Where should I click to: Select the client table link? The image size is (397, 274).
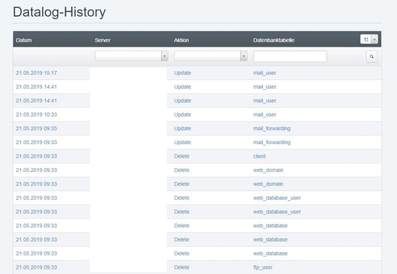point(259,156)
